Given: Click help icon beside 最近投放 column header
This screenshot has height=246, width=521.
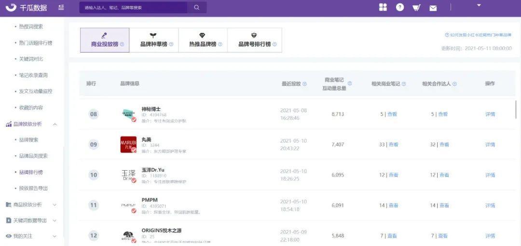Looking at the screenshot, I should coord(305,84).
